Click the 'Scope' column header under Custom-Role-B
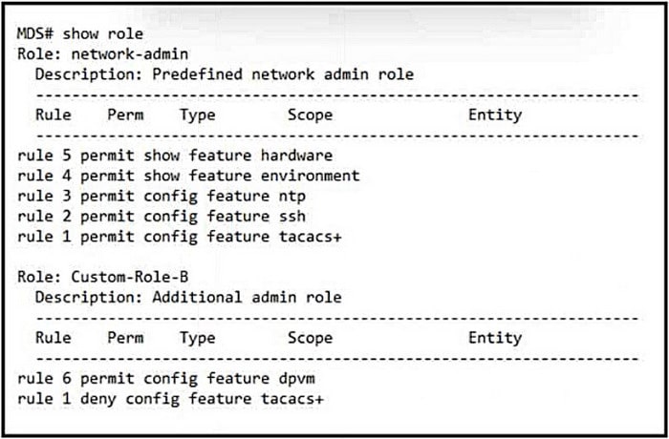Screen dimensions: 669x439 click(310, 337)
